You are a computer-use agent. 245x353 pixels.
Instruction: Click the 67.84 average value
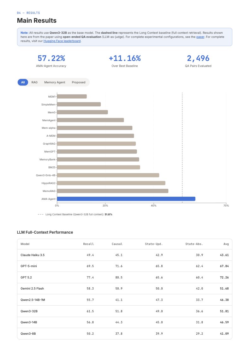(224, 266)
